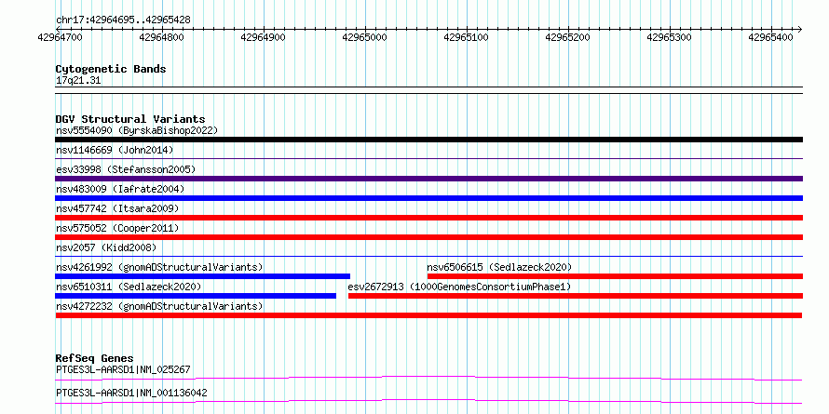Open nsv4272232 (gnomADStructuralVariants) label
Screen dimensions: 829x414
tap(159, 306)
